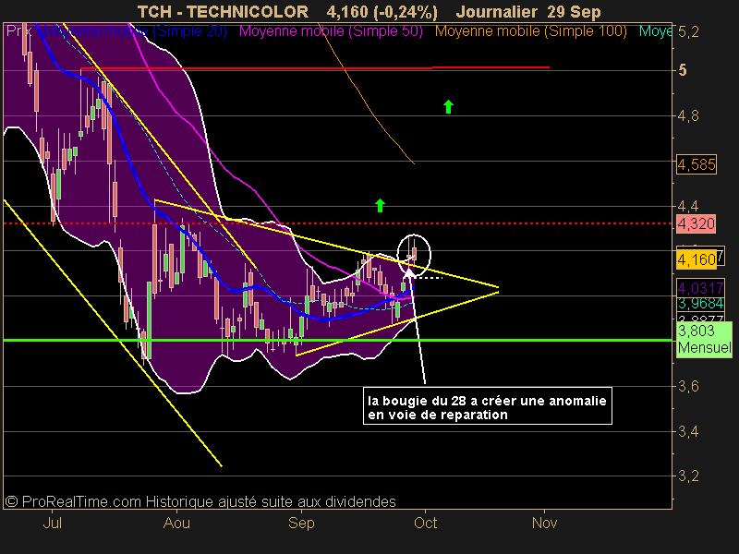
Task: Click the Jul month on the time axis
Action: (x=53, y=523)
